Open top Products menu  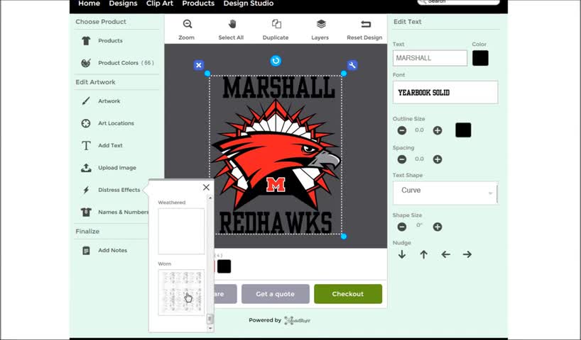coord(198,4)
